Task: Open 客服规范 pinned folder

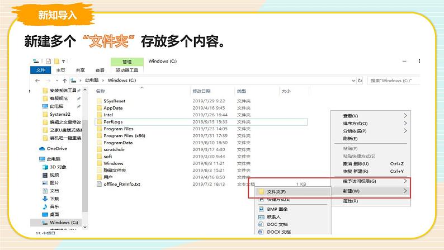Action: coord(59,98)
